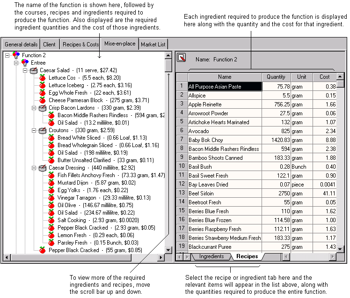Viewport: 350px width, 298px height.
Task: Click the apple icon beside Egg Whole Fresh
Action: [x=43, y=93]
